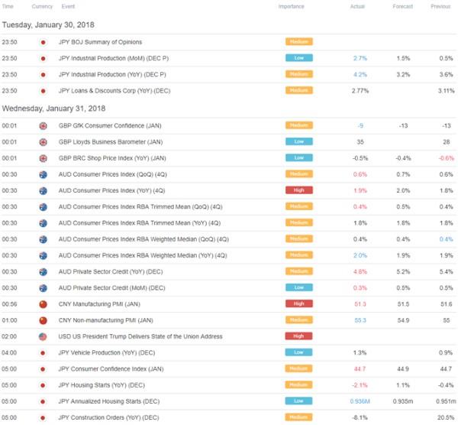Select the UK flag beside Lloyds Business Barometer
This screenshot has height=425, width=458.
coord(43,141)
